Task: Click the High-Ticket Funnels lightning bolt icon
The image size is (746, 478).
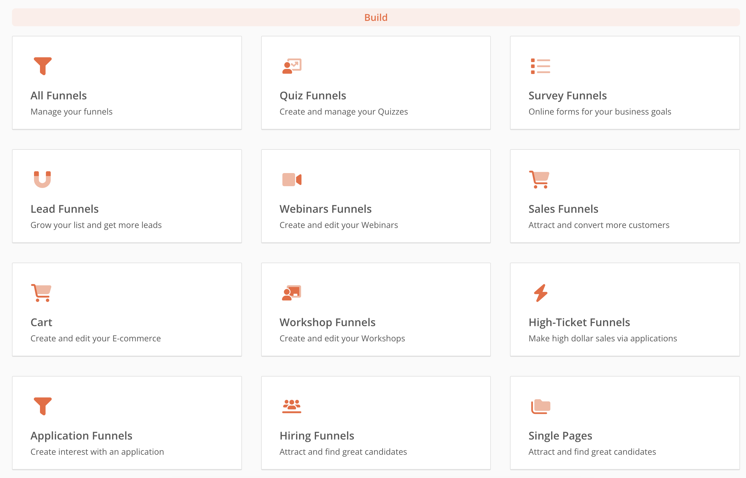Action: [x=541, y=293]
